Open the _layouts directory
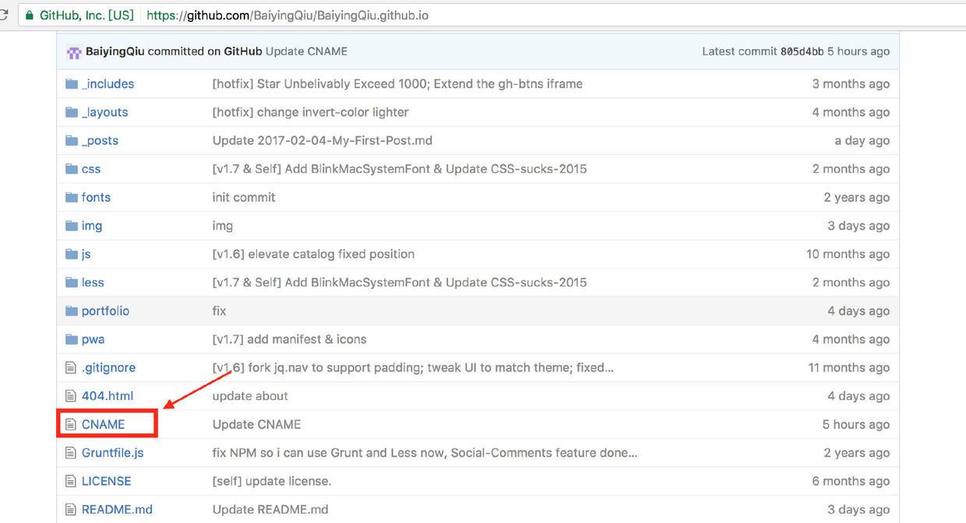966x523 pixels. click(105, 112)
